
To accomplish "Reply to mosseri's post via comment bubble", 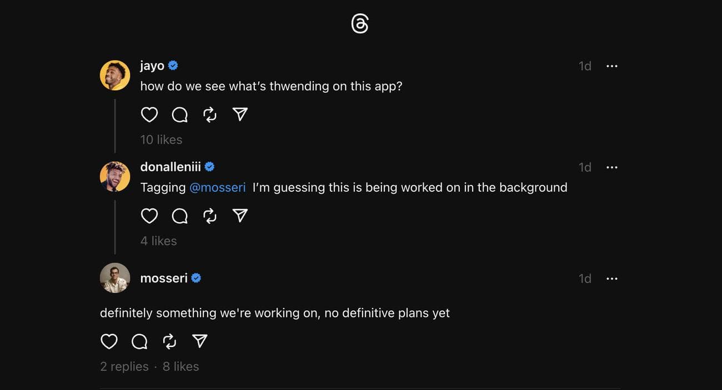I will (x=139, y=342).
